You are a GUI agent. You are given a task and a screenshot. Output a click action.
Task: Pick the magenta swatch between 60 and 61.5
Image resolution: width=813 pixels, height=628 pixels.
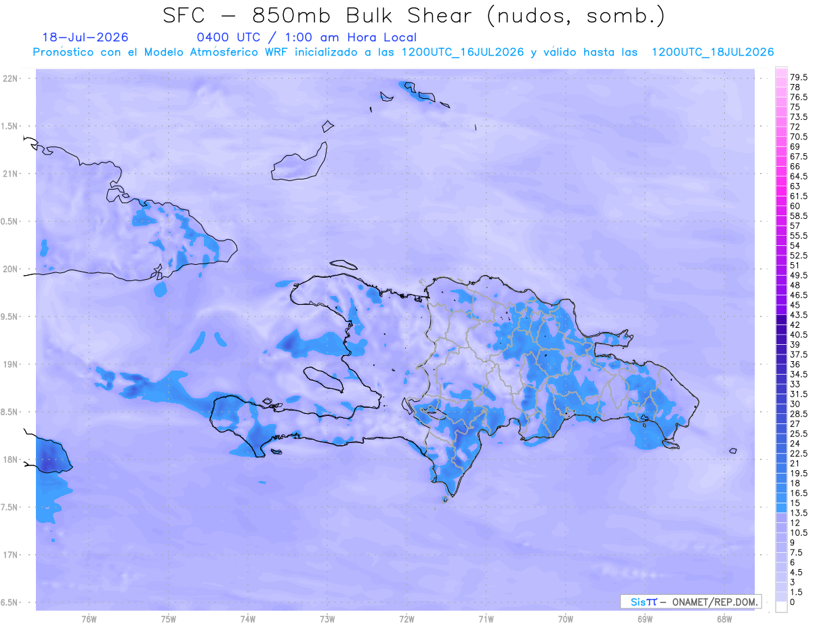point(781,201)
